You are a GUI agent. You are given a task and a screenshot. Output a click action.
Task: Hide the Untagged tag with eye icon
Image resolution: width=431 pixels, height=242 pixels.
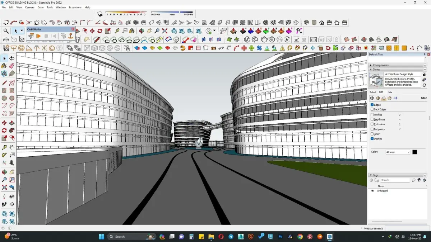coord(372,191)
